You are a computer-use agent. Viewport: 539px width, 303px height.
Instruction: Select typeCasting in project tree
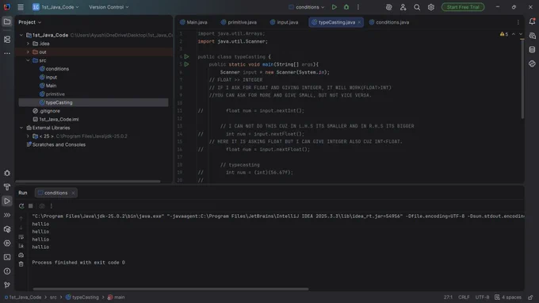tap(55, 102)
